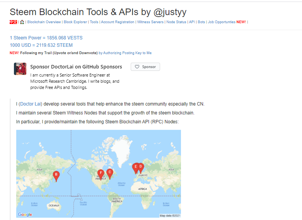Open Blockchain Overview page
Image resolution: width=302 pixels, height=220 pixels.
tap(44, 22)
